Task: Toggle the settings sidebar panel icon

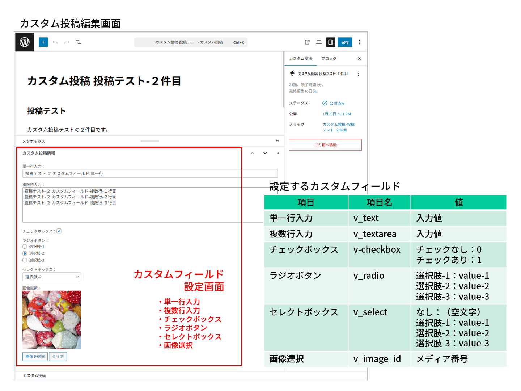Action: [x=330, y=42]
